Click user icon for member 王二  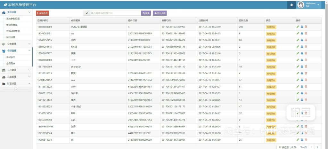pyautogui.click(x=302, y=60)
